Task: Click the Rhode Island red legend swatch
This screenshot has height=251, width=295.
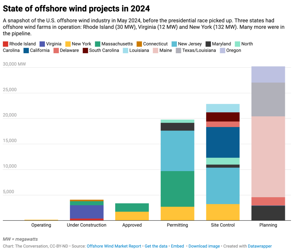Action: coord(5,44)
